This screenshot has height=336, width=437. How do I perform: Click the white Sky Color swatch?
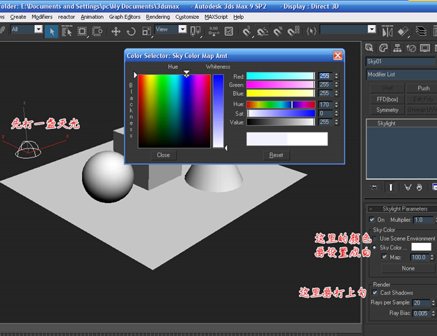point(421,247)
